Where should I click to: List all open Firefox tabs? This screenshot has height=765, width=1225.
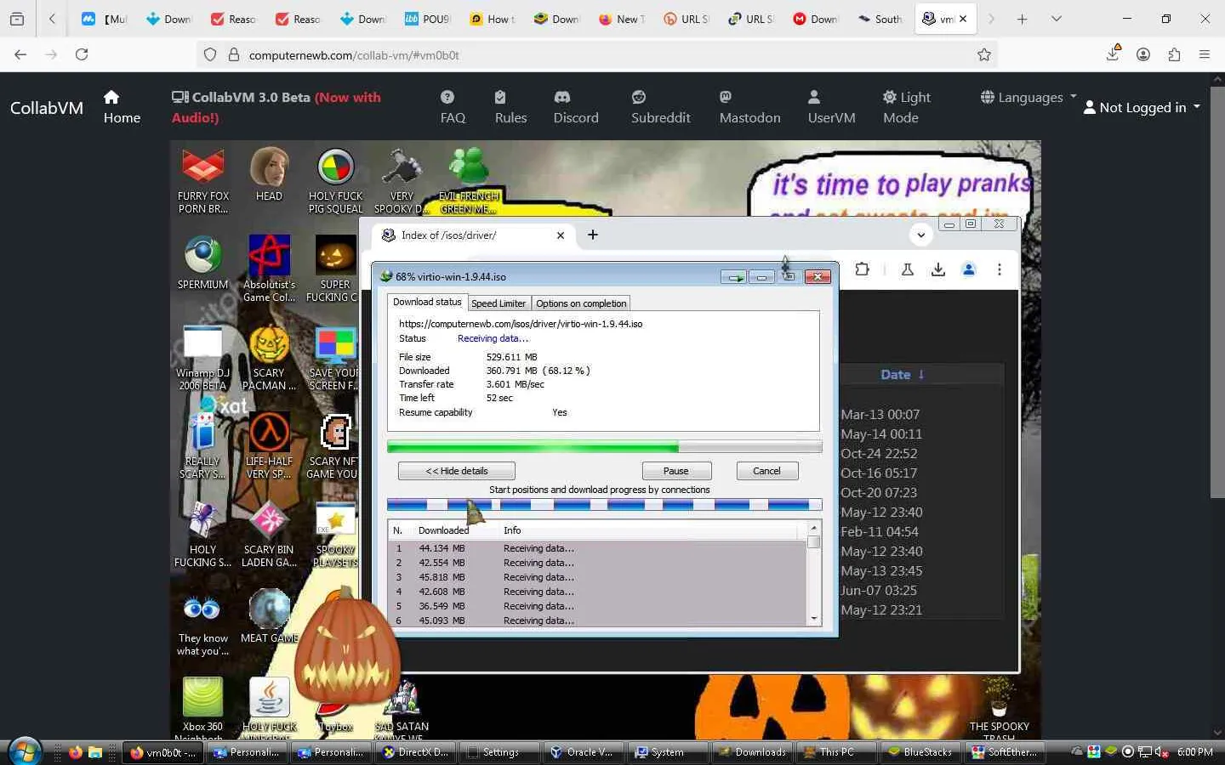point(1057,19)
